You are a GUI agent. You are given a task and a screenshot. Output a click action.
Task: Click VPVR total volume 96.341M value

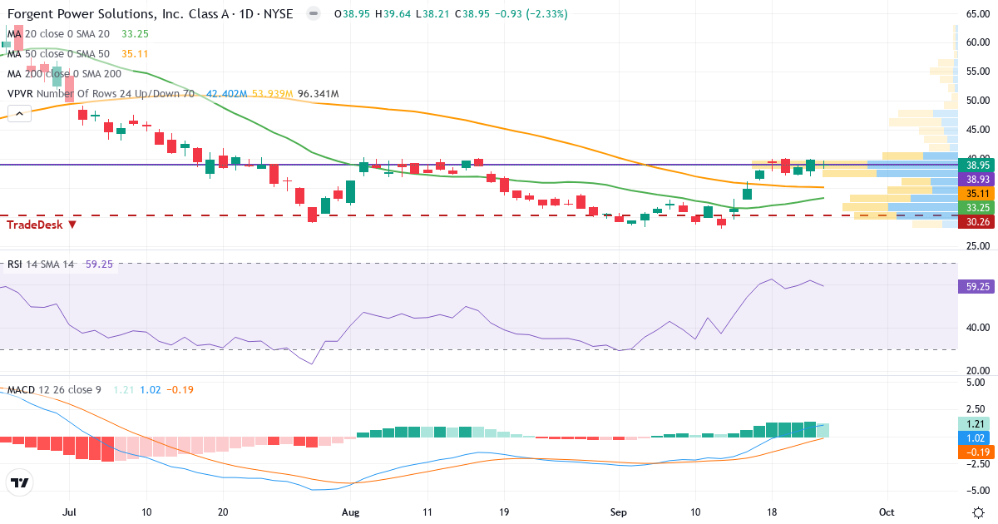pyautogui.click(x=318, y=94)
